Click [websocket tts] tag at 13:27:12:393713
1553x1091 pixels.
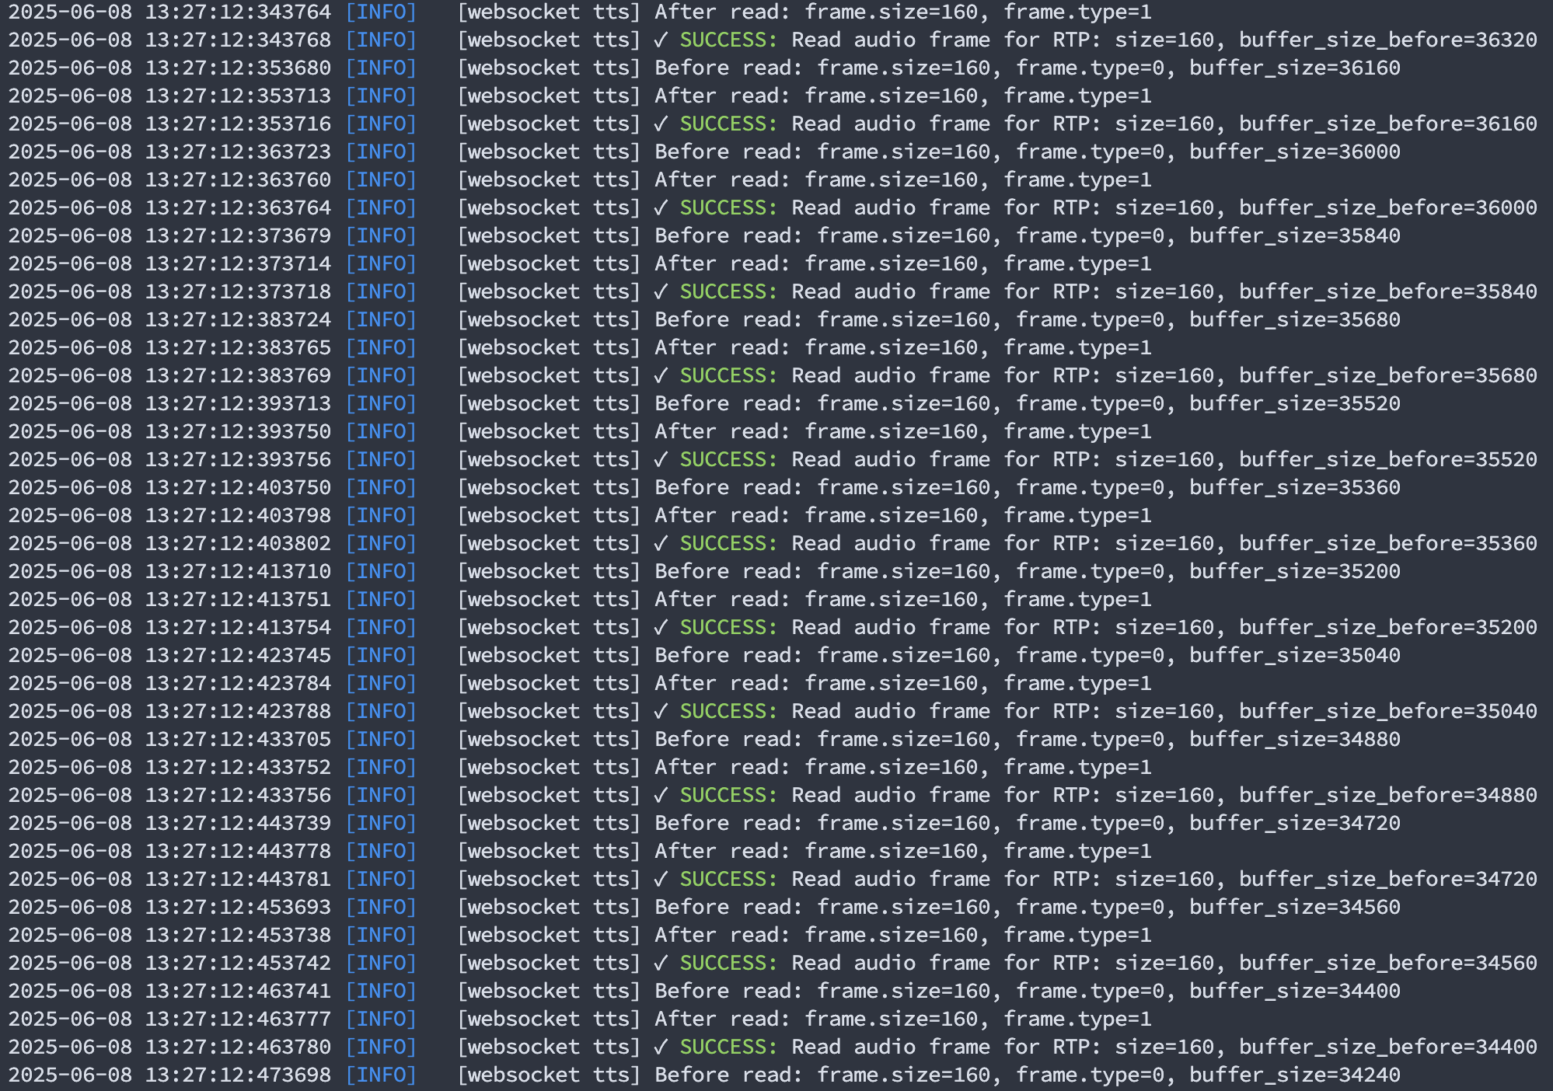[x=549, y=404]
